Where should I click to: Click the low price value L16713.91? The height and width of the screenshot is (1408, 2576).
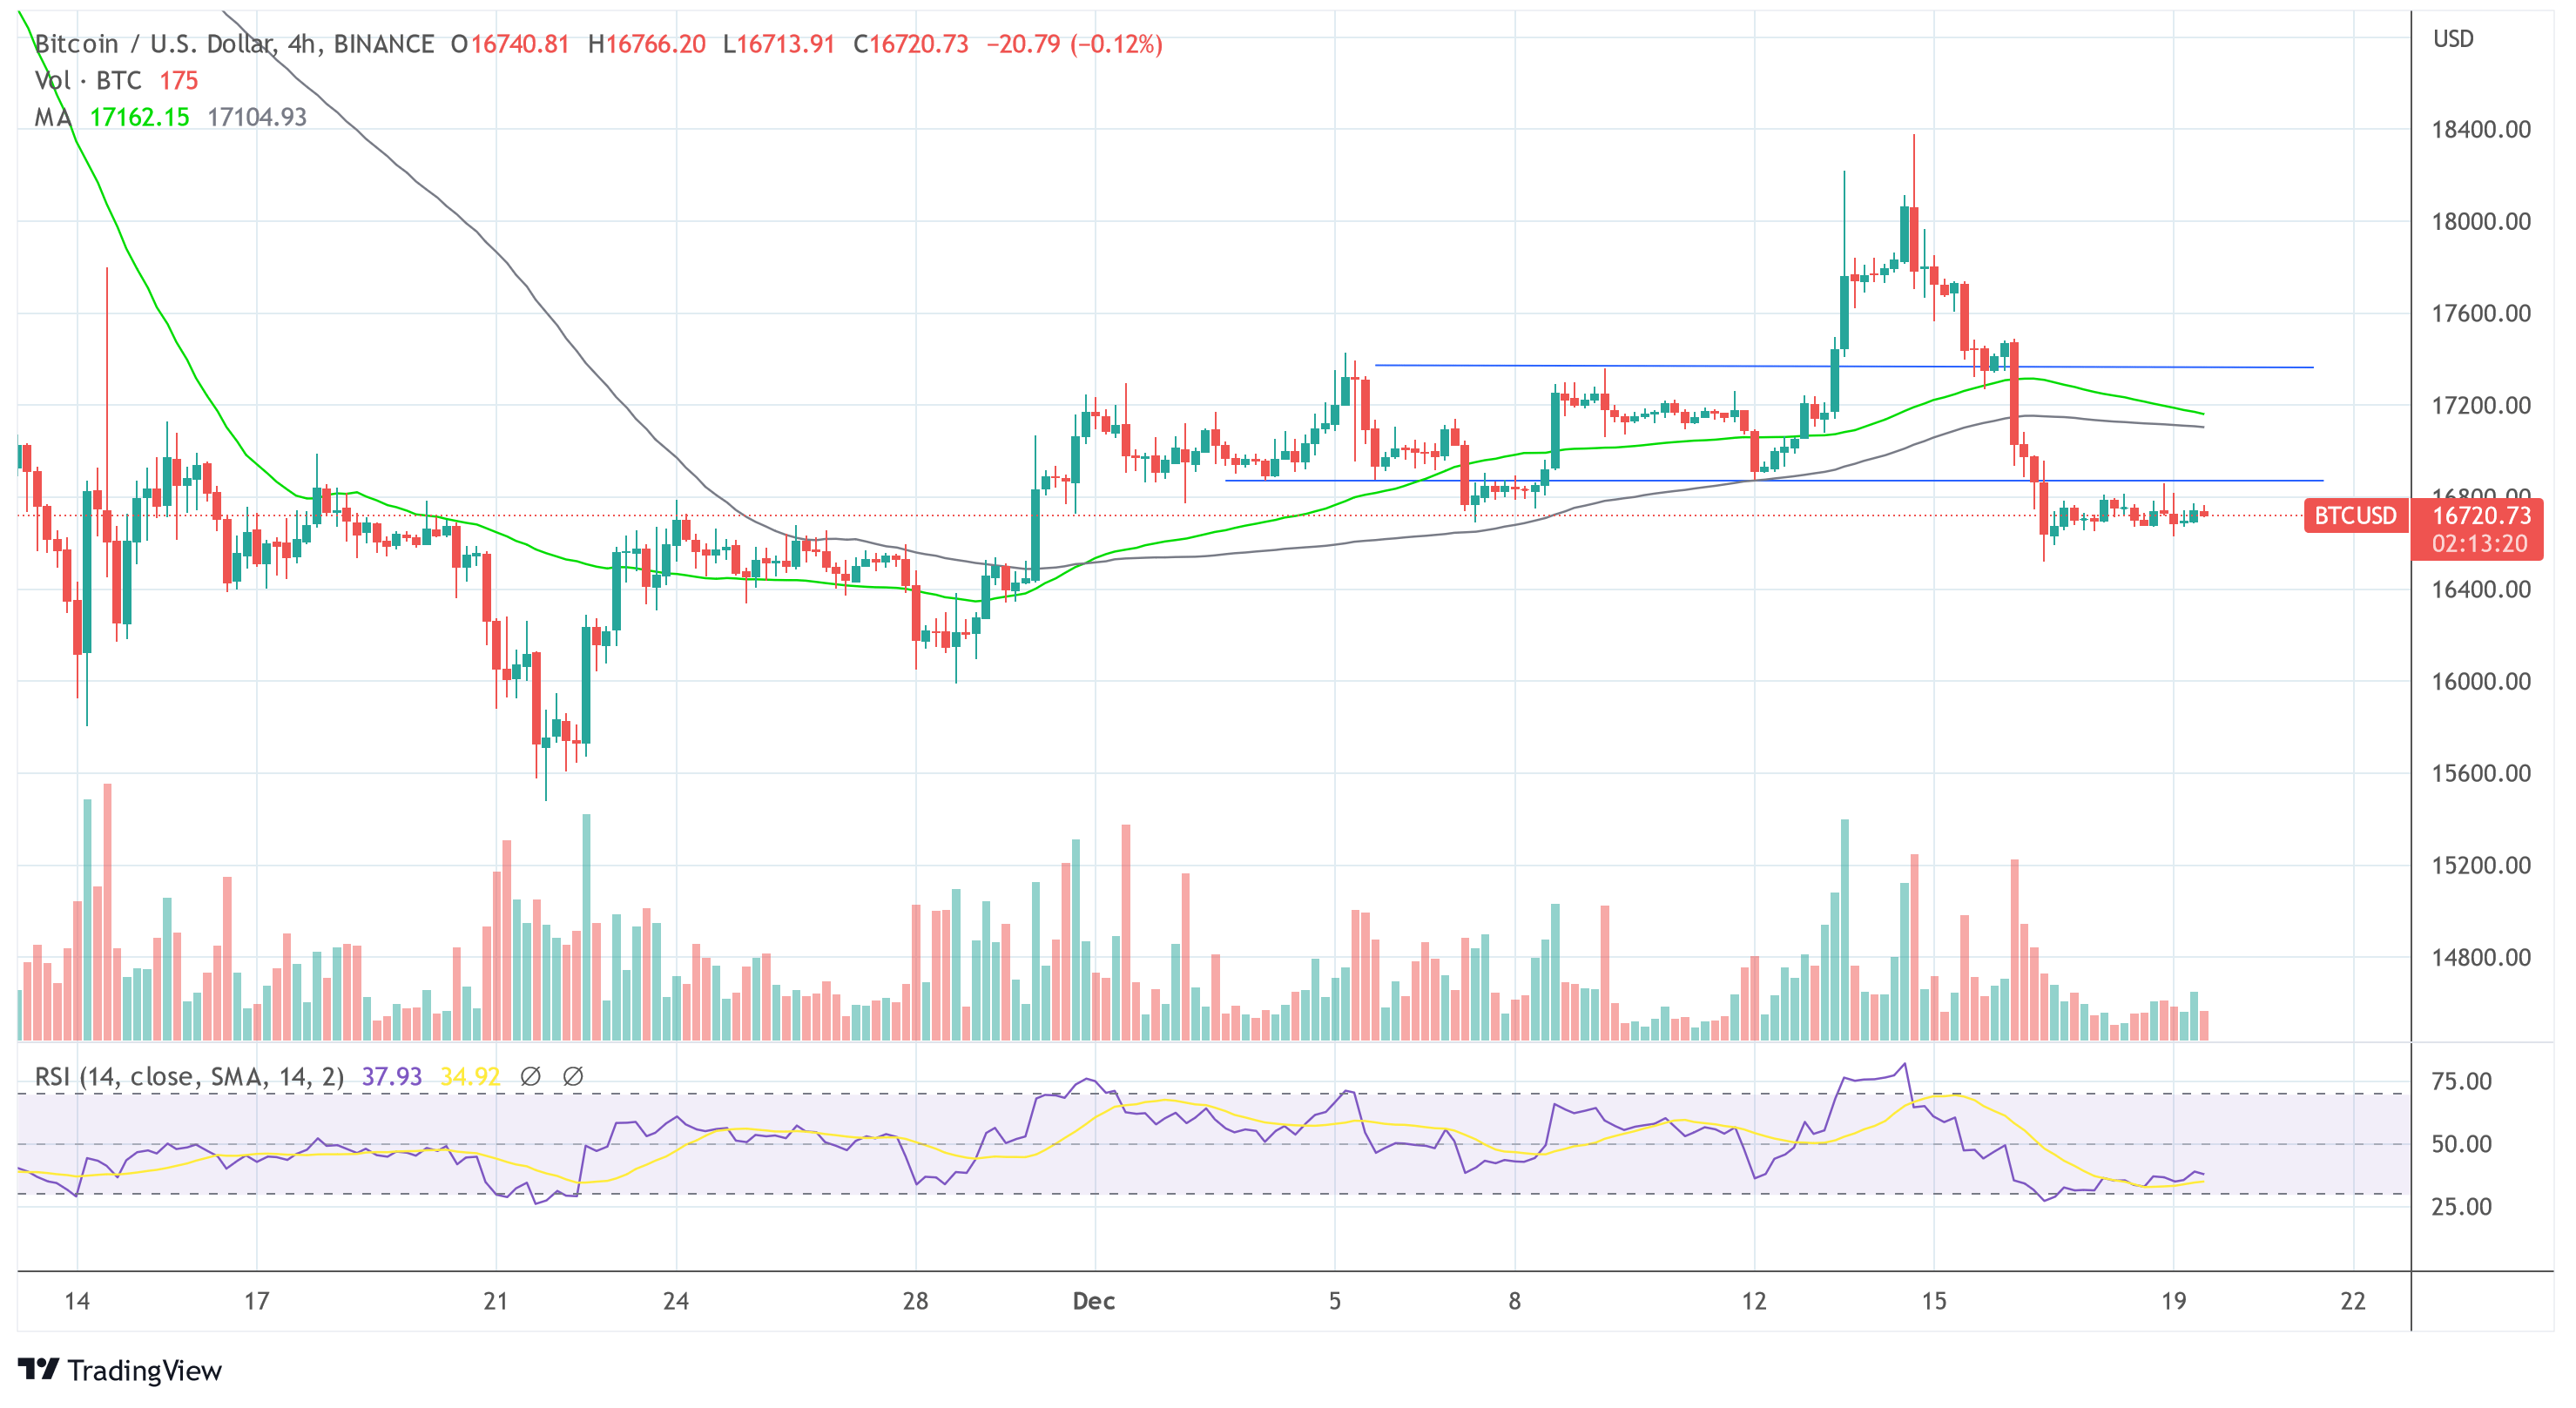pyautogui.click(x=778, y=44)
